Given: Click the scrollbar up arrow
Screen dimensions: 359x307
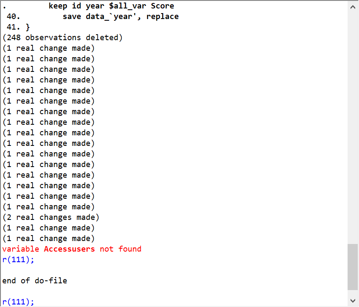Looking at the screenshot, I should [x=353, y=6].
